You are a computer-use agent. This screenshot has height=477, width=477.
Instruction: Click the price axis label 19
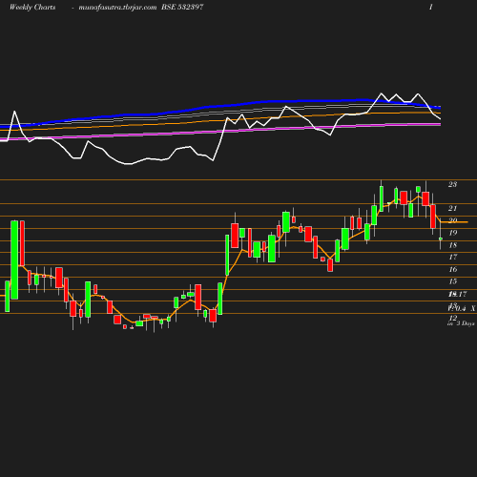(453, 233)
